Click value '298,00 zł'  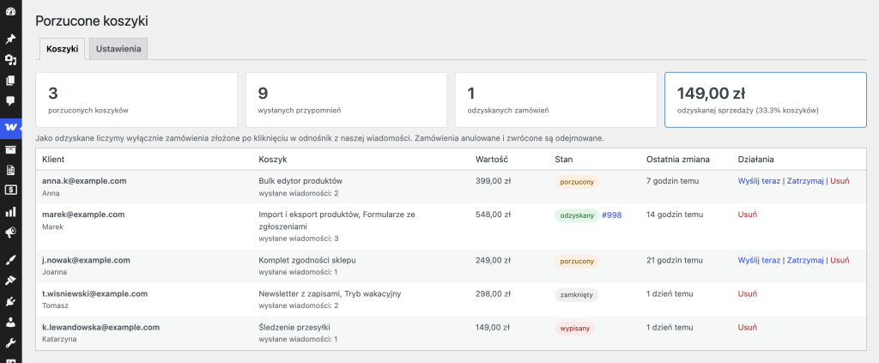[x=493, y=293]
